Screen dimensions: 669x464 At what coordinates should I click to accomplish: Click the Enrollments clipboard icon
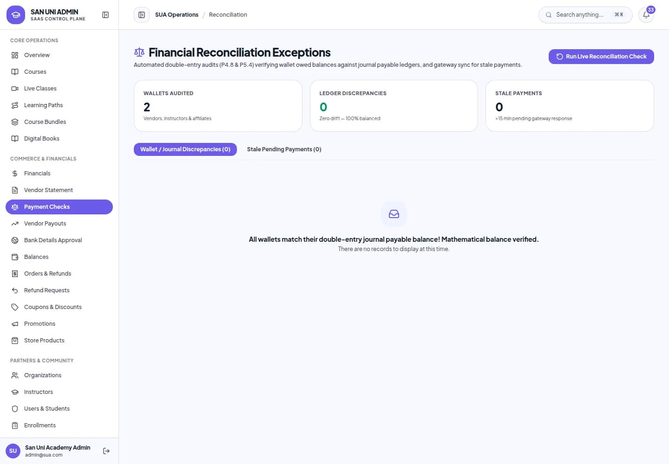coord(15,425)
